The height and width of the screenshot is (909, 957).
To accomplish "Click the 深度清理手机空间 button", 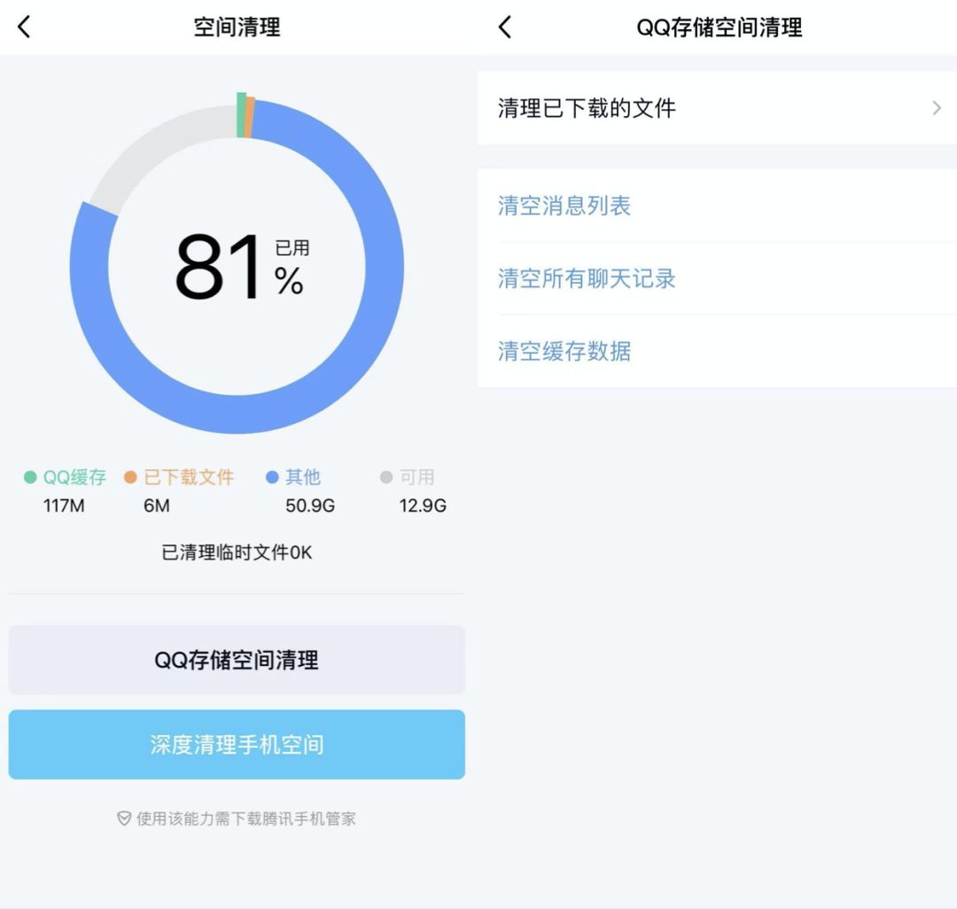I will [x=237, y=744].
